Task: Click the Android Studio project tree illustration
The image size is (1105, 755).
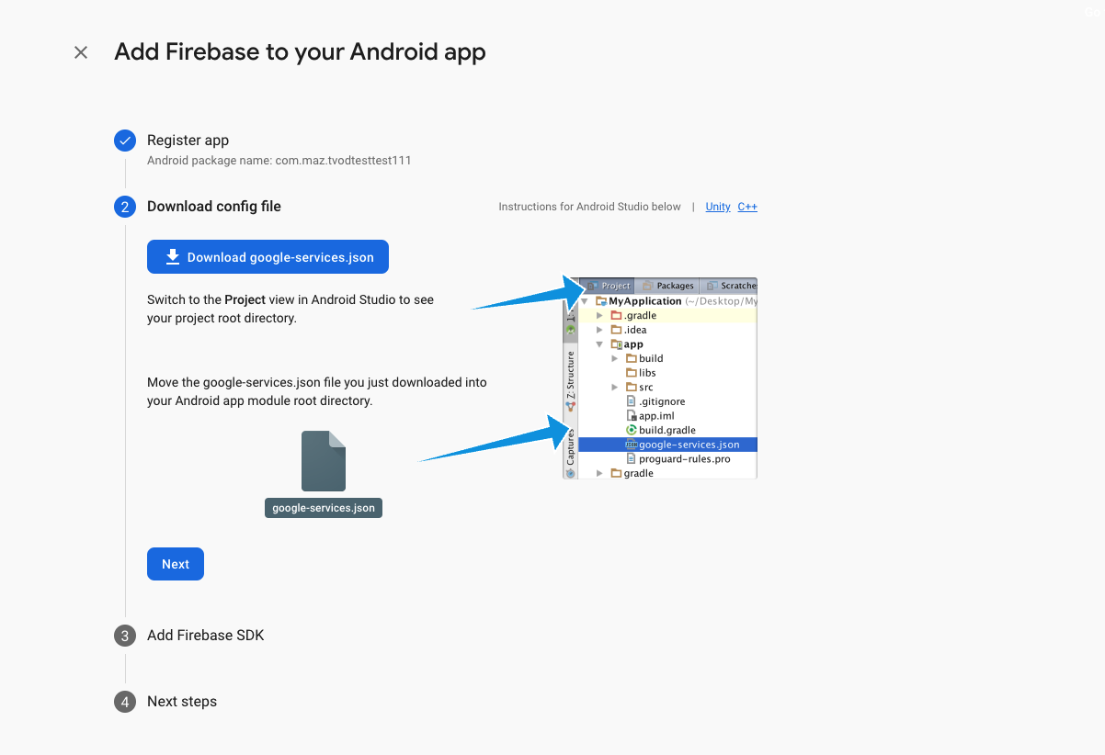Action: click(x=660, y=378)
